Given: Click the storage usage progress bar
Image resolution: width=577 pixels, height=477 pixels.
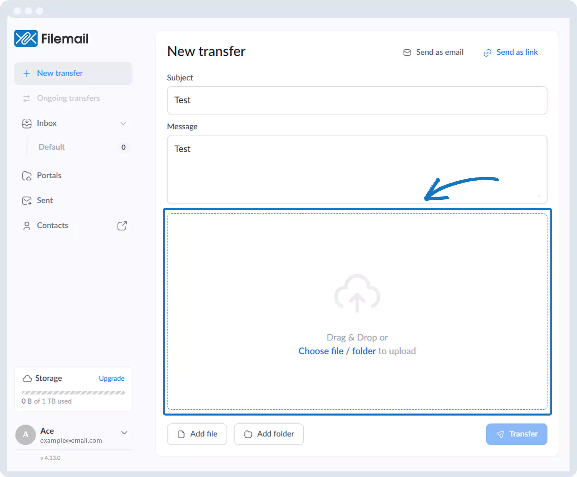Looking at the screenshot, I should click(73, 393).
